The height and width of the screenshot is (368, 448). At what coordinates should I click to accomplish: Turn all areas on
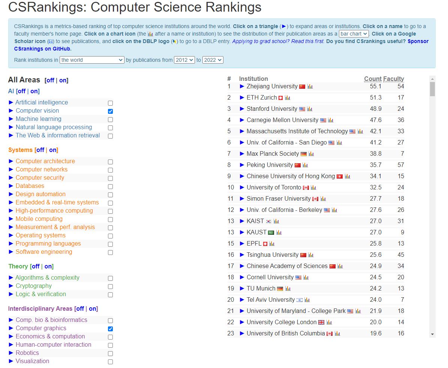(x=63, y=80)
